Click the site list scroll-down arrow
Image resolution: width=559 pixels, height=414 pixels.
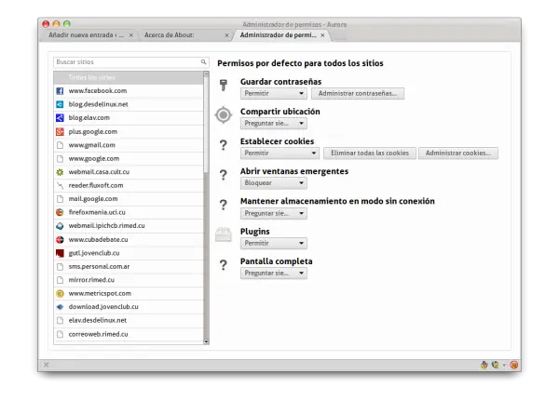[206, 341]
